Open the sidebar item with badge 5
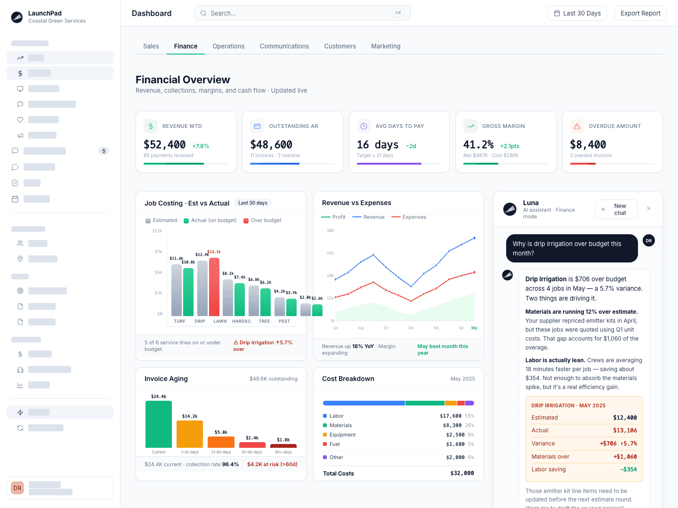This screenshot has height=508, width=678. pos(60,151)
